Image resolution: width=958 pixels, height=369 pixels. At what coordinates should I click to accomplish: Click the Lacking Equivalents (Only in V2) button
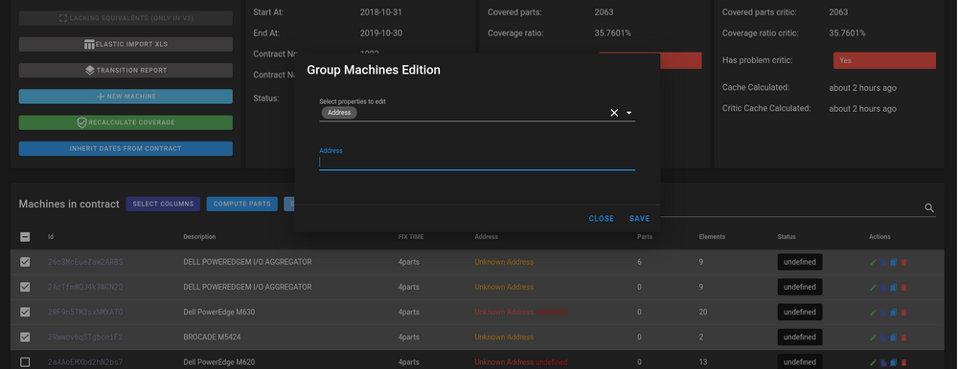[125, 18]
